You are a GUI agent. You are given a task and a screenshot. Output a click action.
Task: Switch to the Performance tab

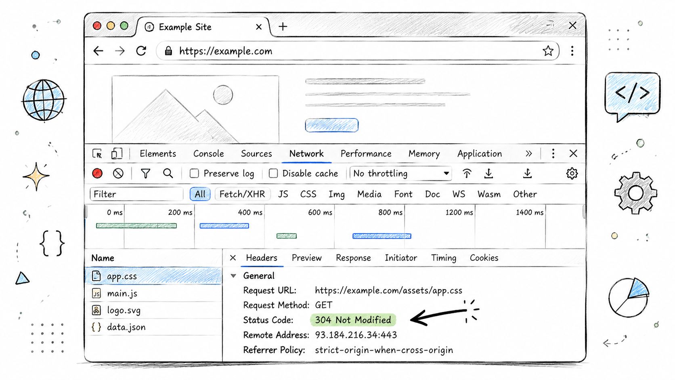click(x=366, y=154)
